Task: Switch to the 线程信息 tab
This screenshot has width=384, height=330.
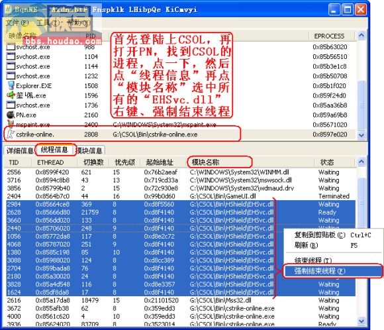Action: tap(54, 150)
